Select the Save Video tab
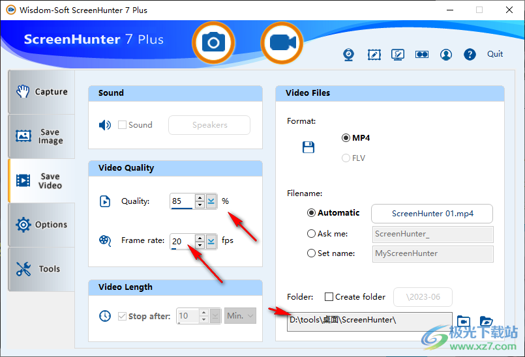The width and height of the screenshot is (525, 357). [x=42, y=180]
